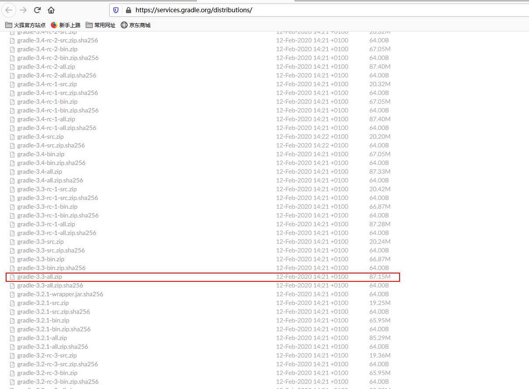Click file icon next to gradle-3.2.1-src.zip
Viewport: 529px width, 389px height.
(x=12, y=303)
